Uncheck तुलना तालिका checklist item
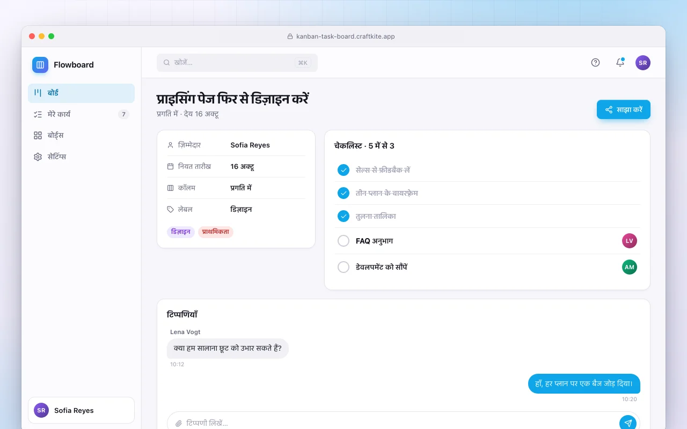Screen dimensions: 687x429 point(343,216)
